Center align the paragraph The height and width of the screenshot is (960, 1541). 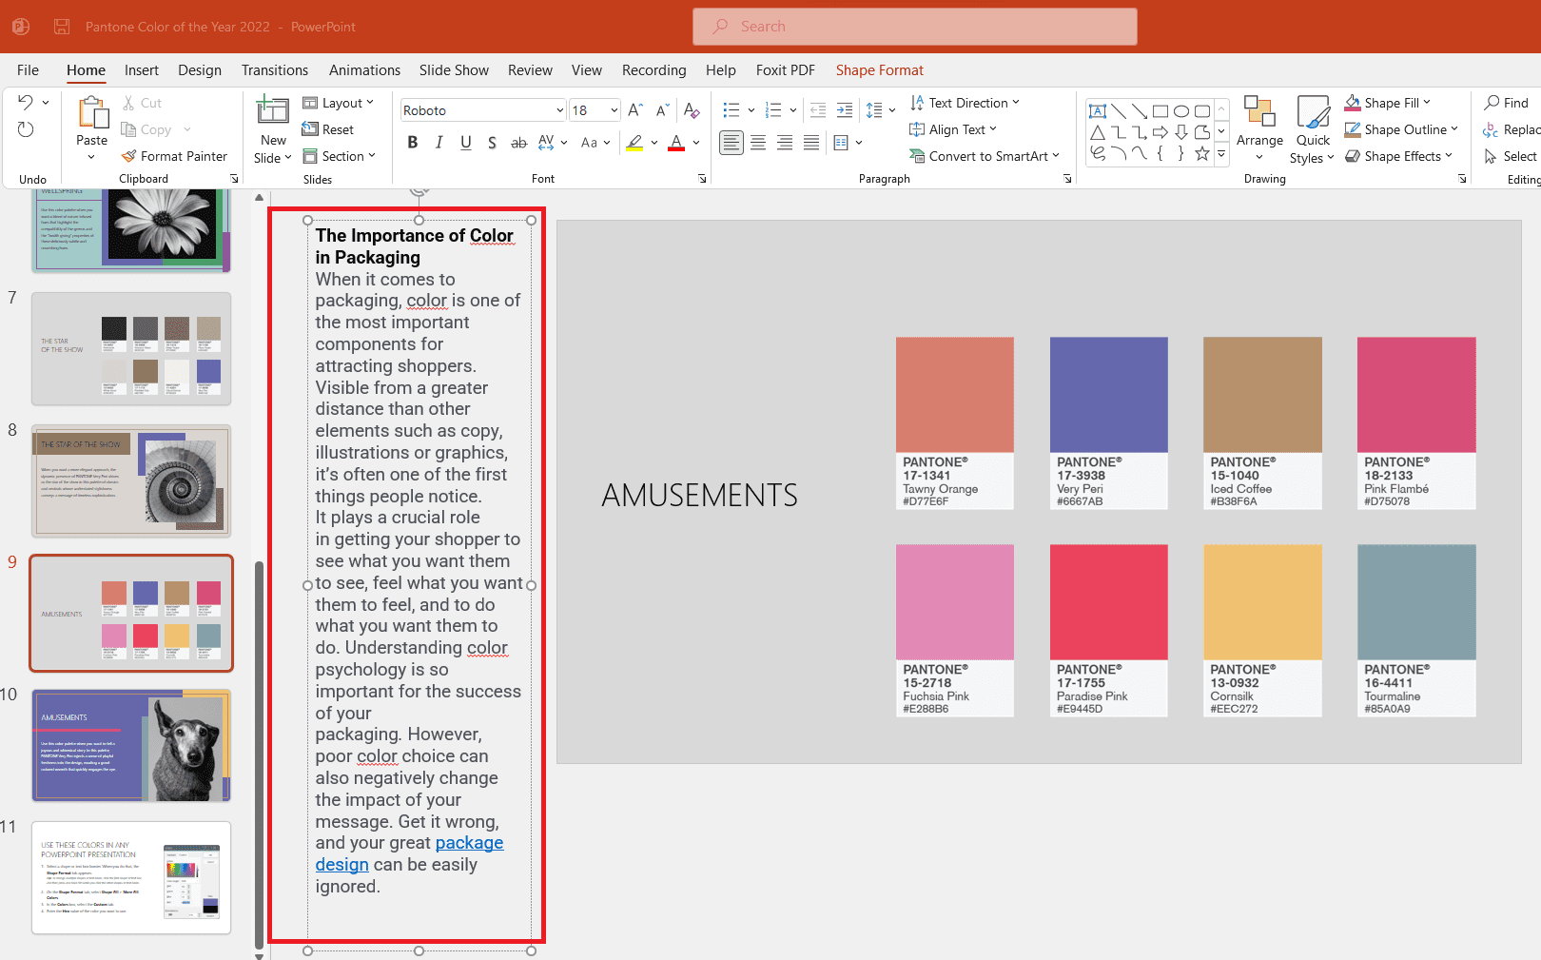pos(758,143)
